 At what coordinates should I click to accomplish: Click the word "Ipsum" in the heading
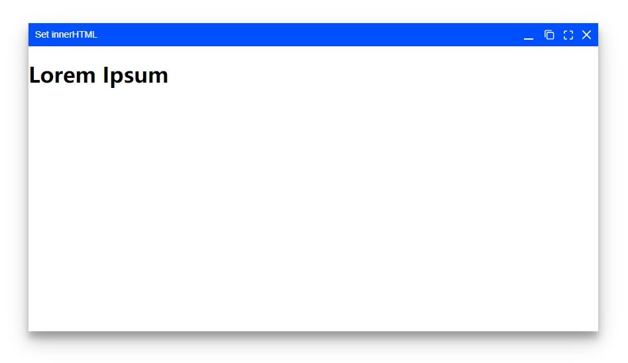point(135,76)
